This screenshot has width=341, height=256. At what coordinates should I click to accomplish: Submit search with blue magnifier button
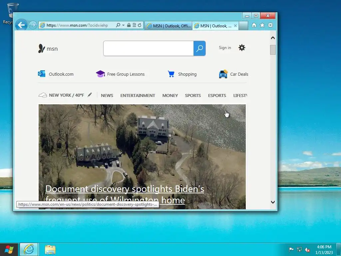tap(199, 48)
